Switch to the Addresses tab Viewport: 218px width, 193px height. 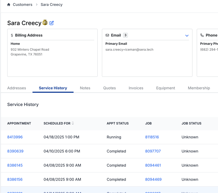tap(17, 88)
